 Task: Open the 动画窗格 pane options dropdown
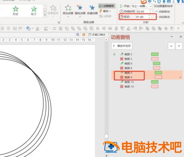[172, 37]
